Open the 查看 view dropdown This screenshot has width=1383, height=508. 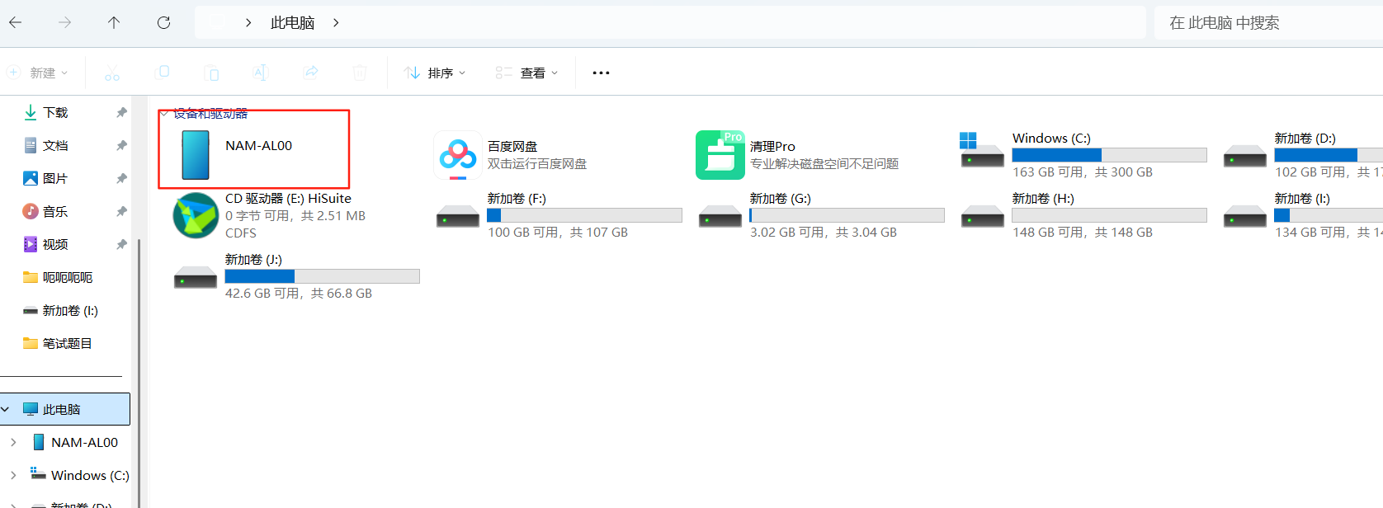527,73
